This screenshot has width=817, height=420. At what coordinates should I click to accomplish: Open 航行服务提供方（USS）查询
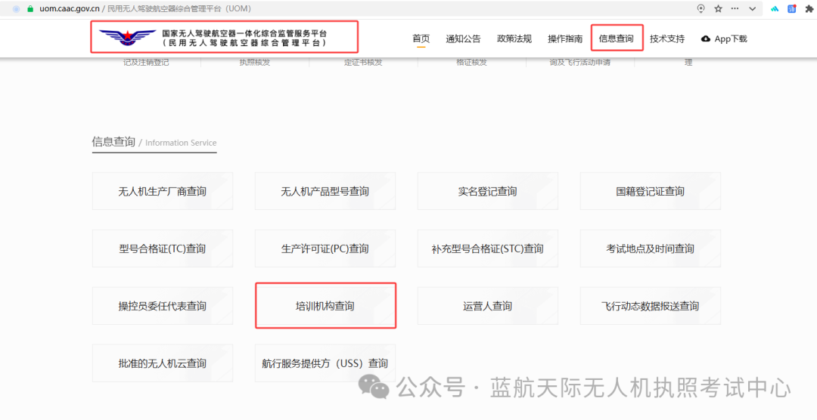click(x=325, y=363)
